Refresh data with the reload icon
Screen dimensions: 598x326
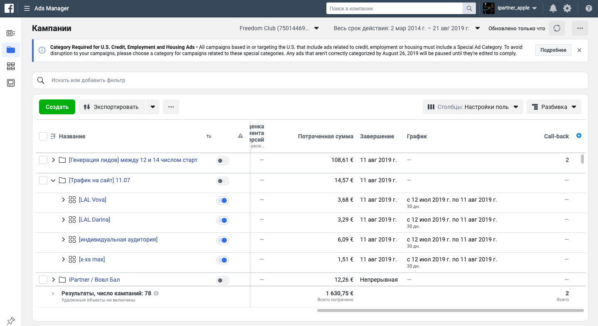click(557, 28)
